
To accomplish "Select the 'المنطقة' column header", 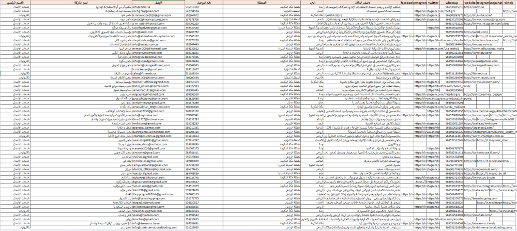I will pyautogui.click(x=261, y=2).
